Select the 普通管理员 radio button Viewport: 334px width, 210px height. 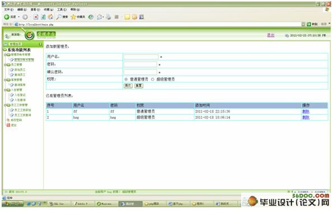126,80
